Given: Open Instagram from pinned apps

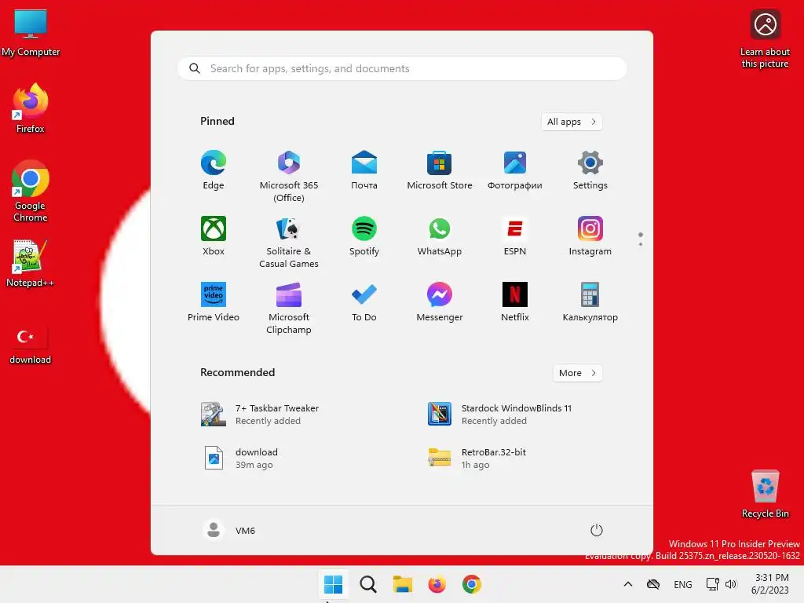Looking at the screenshot, I should click(590, 236).
